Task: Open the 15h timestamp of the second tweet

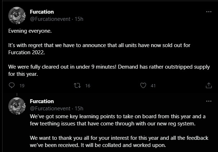Action: tap(79, 108)
